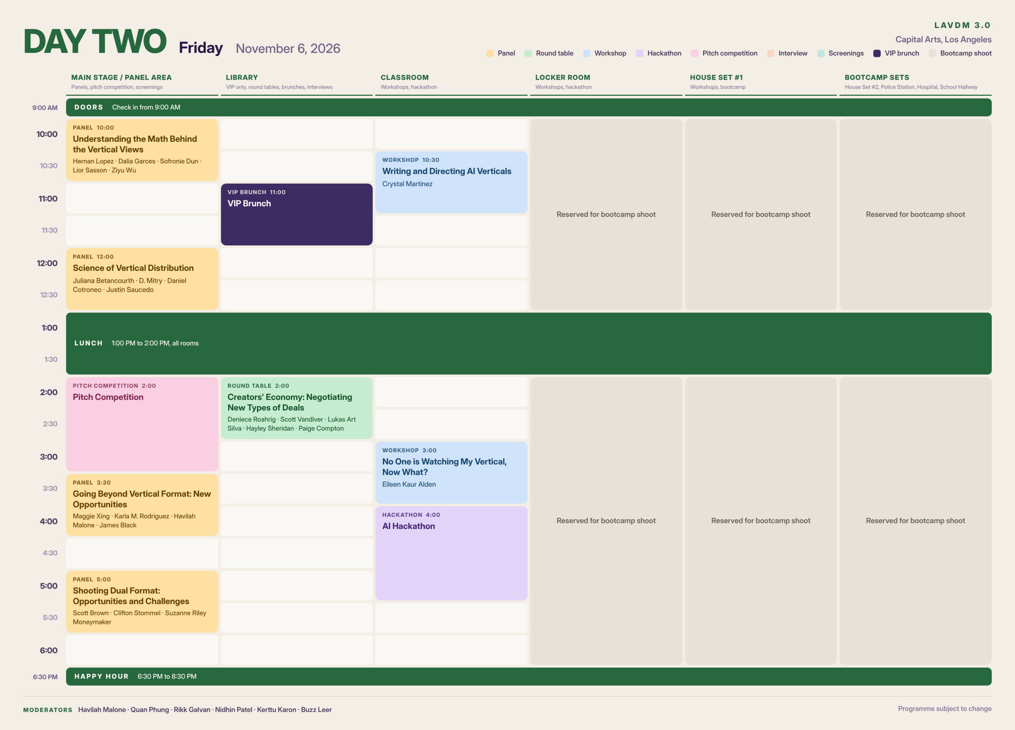Viewport: 1015px width, 730px height.
Task: Select the Writing and Directing AI Verticals workshop
Action: (451, 182)
